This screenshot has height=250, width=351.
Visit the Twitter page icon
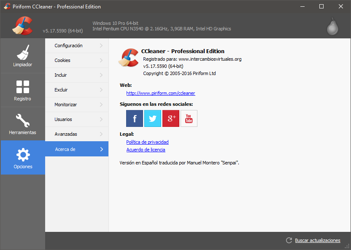[x=153, y=118]
